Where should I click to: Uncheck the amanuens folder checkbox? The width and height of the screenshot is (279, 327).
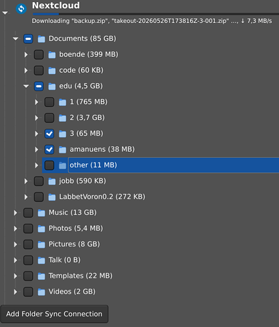pyautogui.click(x=49, y=149)
